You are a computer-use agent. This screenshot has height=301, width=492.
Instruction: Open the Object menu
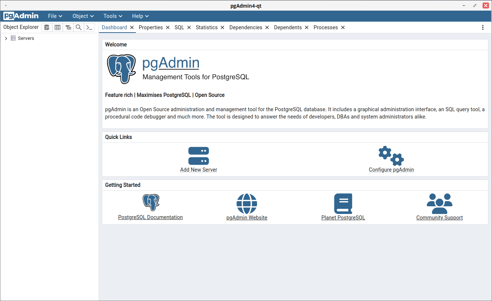(83, 16)
